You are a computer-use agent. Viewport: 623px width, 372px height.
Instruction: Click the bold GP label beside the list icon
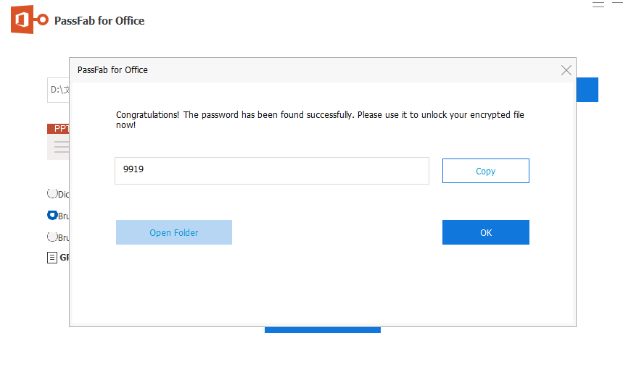[x=64, y=257]
